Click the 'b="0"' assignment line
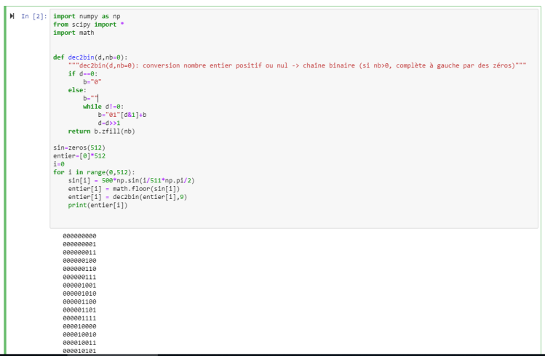This screenshot has height=356, width=545. coord(92,82)
